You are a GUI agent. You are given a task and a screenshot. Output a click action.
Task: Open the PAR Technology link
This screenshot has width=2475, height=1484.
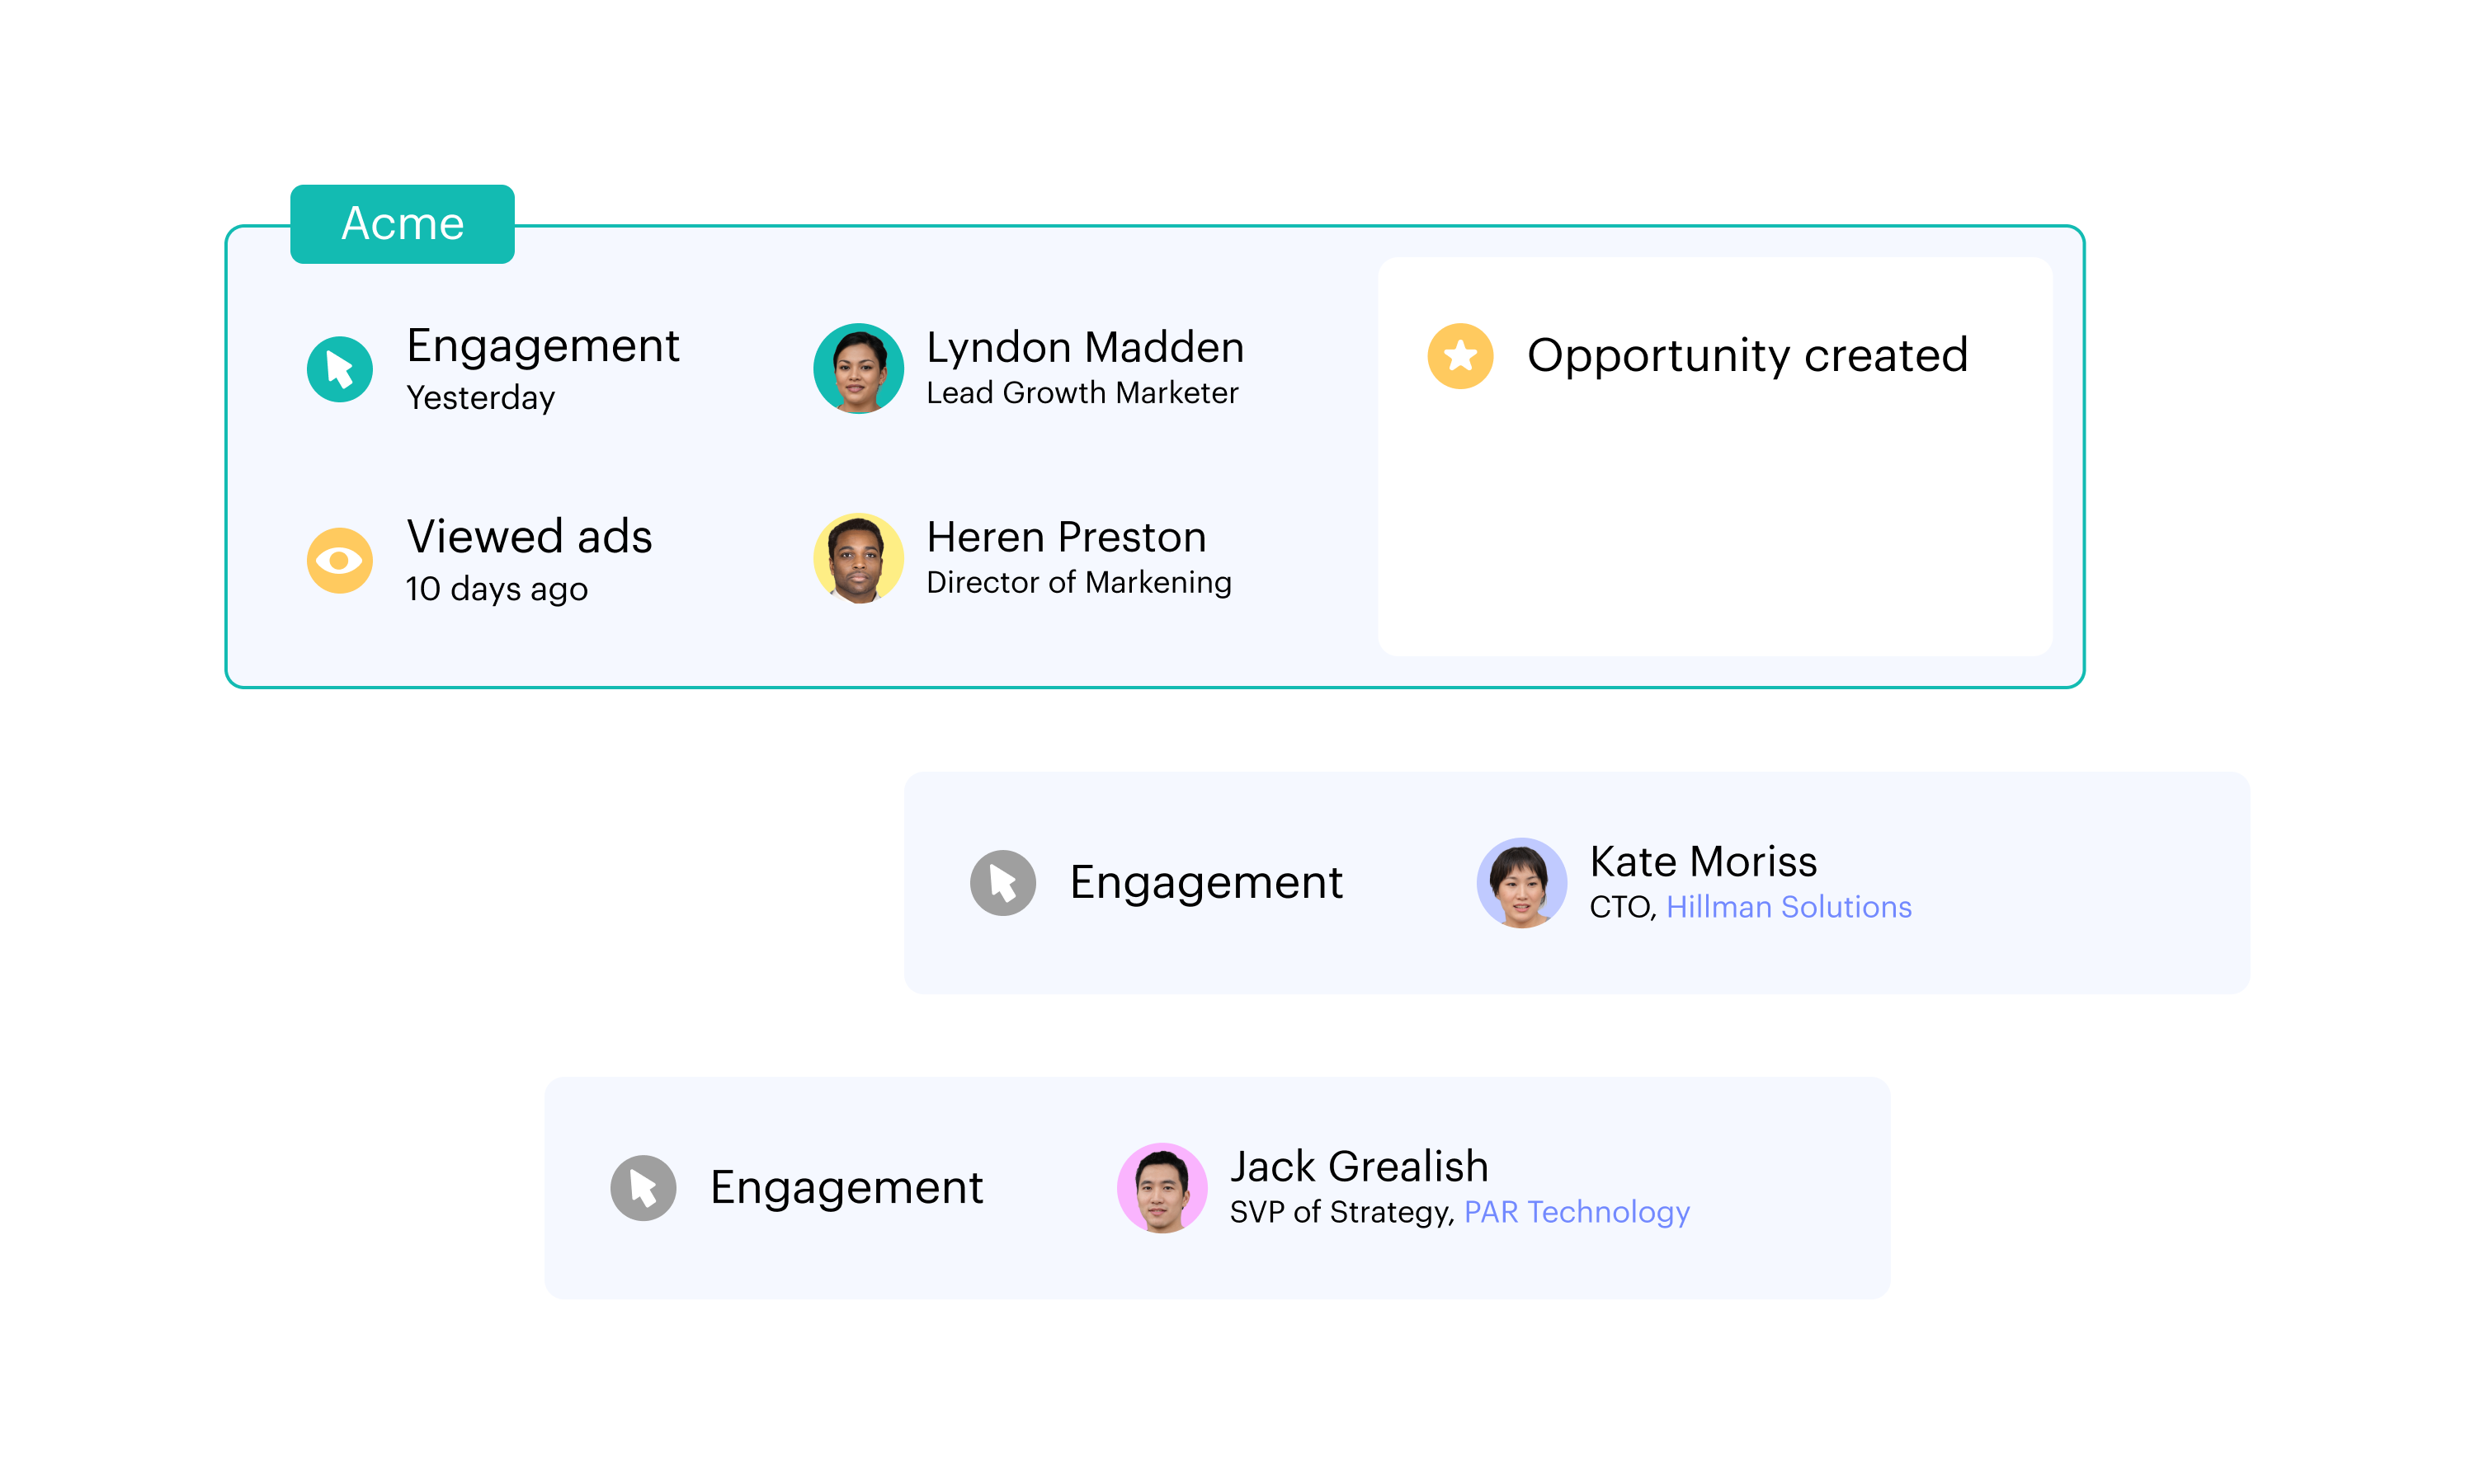pos(1577,1212)
